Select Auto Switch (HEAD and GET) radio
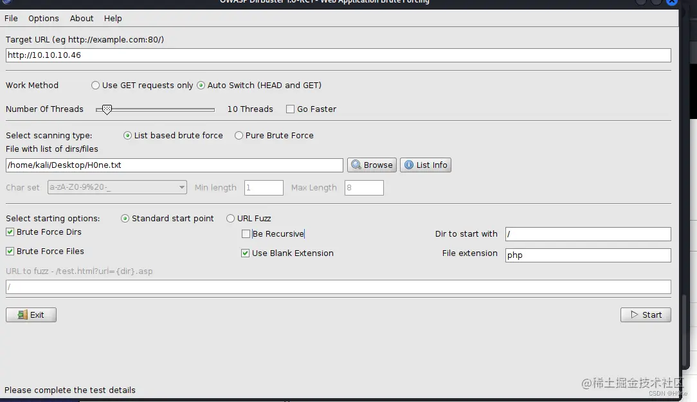 [201, 86]
